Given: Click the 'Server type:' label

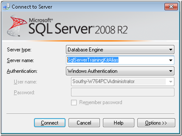Looking at the screenshot, I should click(x=19, y=50).
